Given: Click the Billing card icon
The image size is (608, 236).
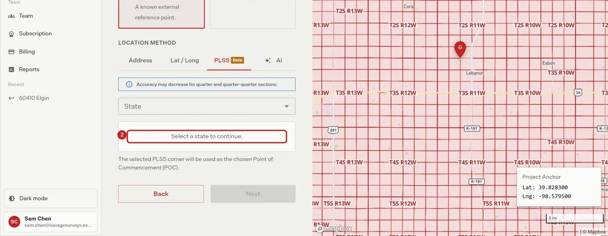Looking at the screenshot, I should point(11,51).
